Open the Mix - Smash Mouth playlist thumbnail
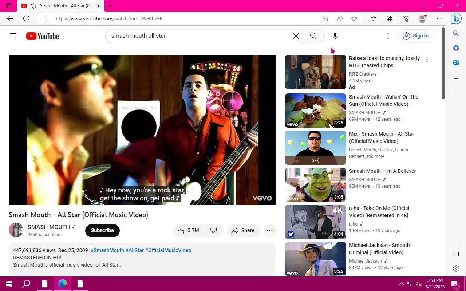 [x=316, y=148]
